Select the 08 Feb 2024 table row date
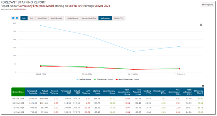Screen dimensions: 217x116 pyautogui.click(x=18, y=99)
